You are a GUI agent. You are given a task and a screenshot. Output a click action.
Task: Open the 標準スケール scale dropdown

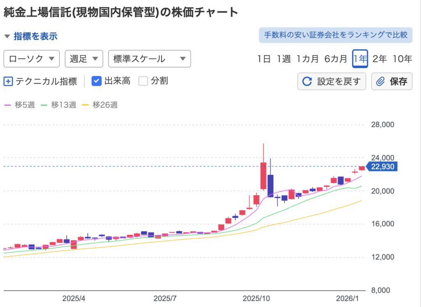click(x=149, y=59)
